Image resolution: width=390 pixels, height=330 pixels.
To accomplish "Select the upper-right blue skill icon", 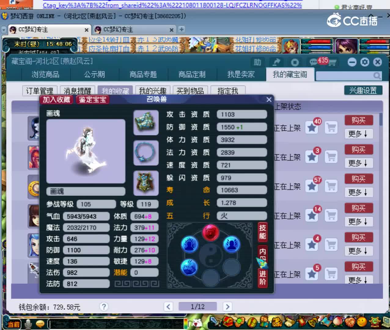I will (x=232, y=244).
